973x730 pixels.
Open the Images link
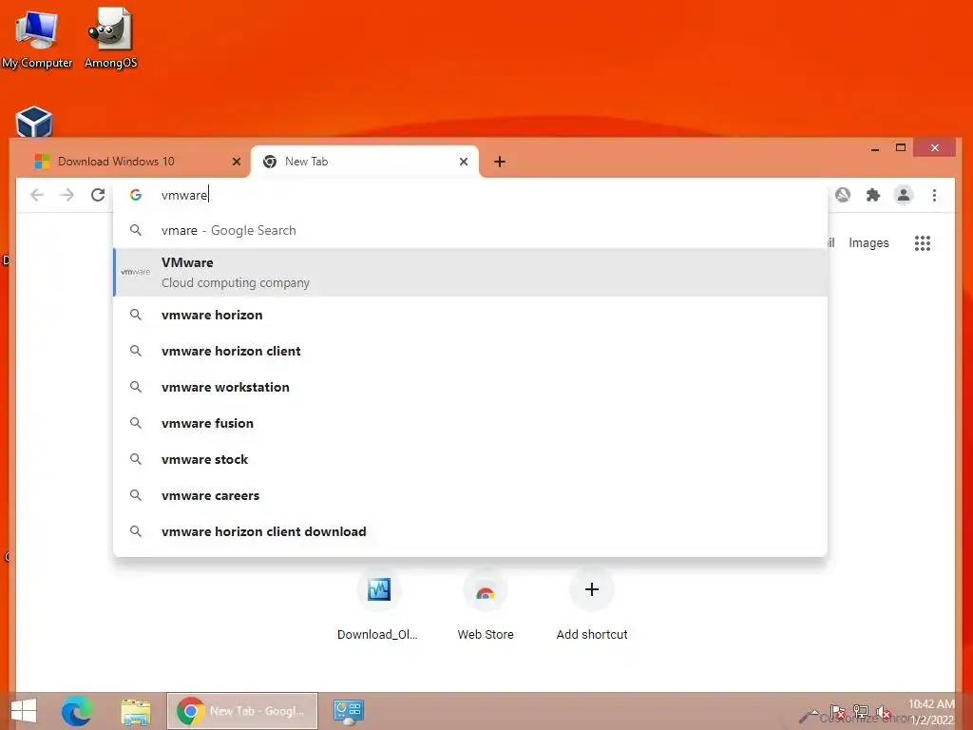tap(868, 242)
